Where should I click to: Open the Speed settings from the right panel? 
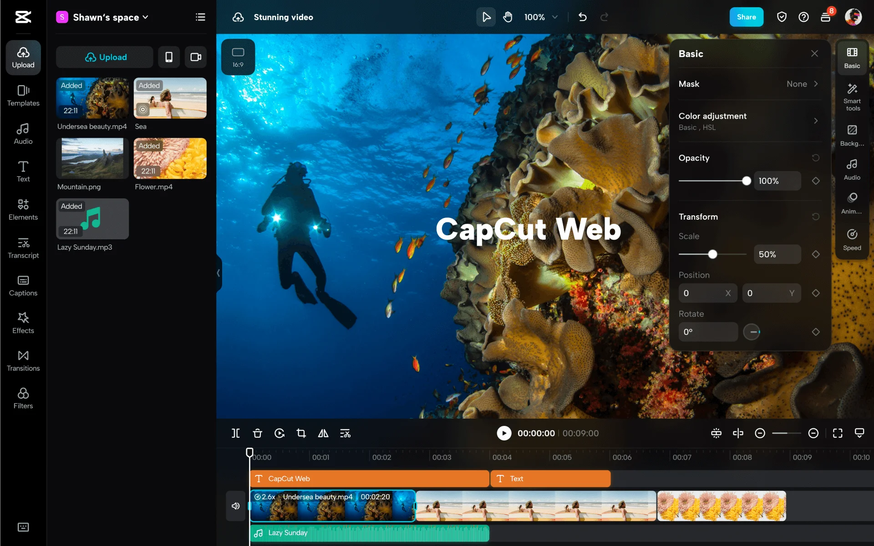pos(852,239)
